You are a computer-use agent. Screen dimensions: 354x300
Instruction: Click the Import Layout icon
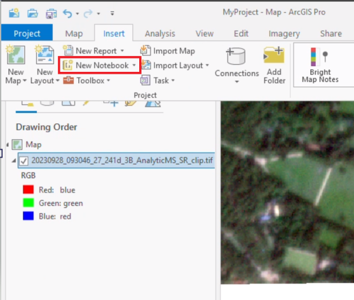pyautogui.click(x=146, y=65)
